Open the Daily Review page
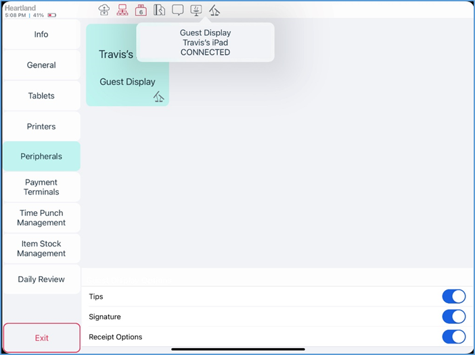 pyautogui.click(x=41, y=279)
